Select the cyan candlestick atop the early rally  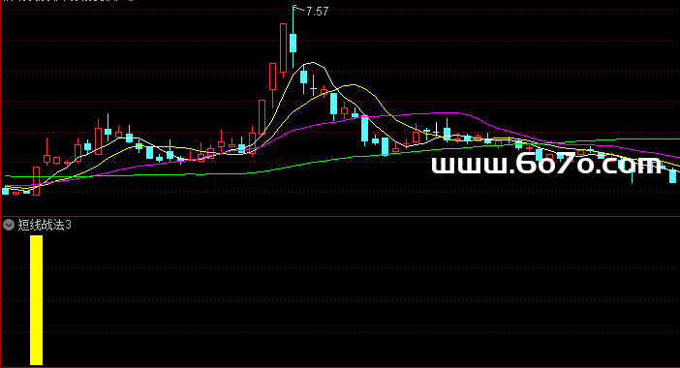(108, 132)
